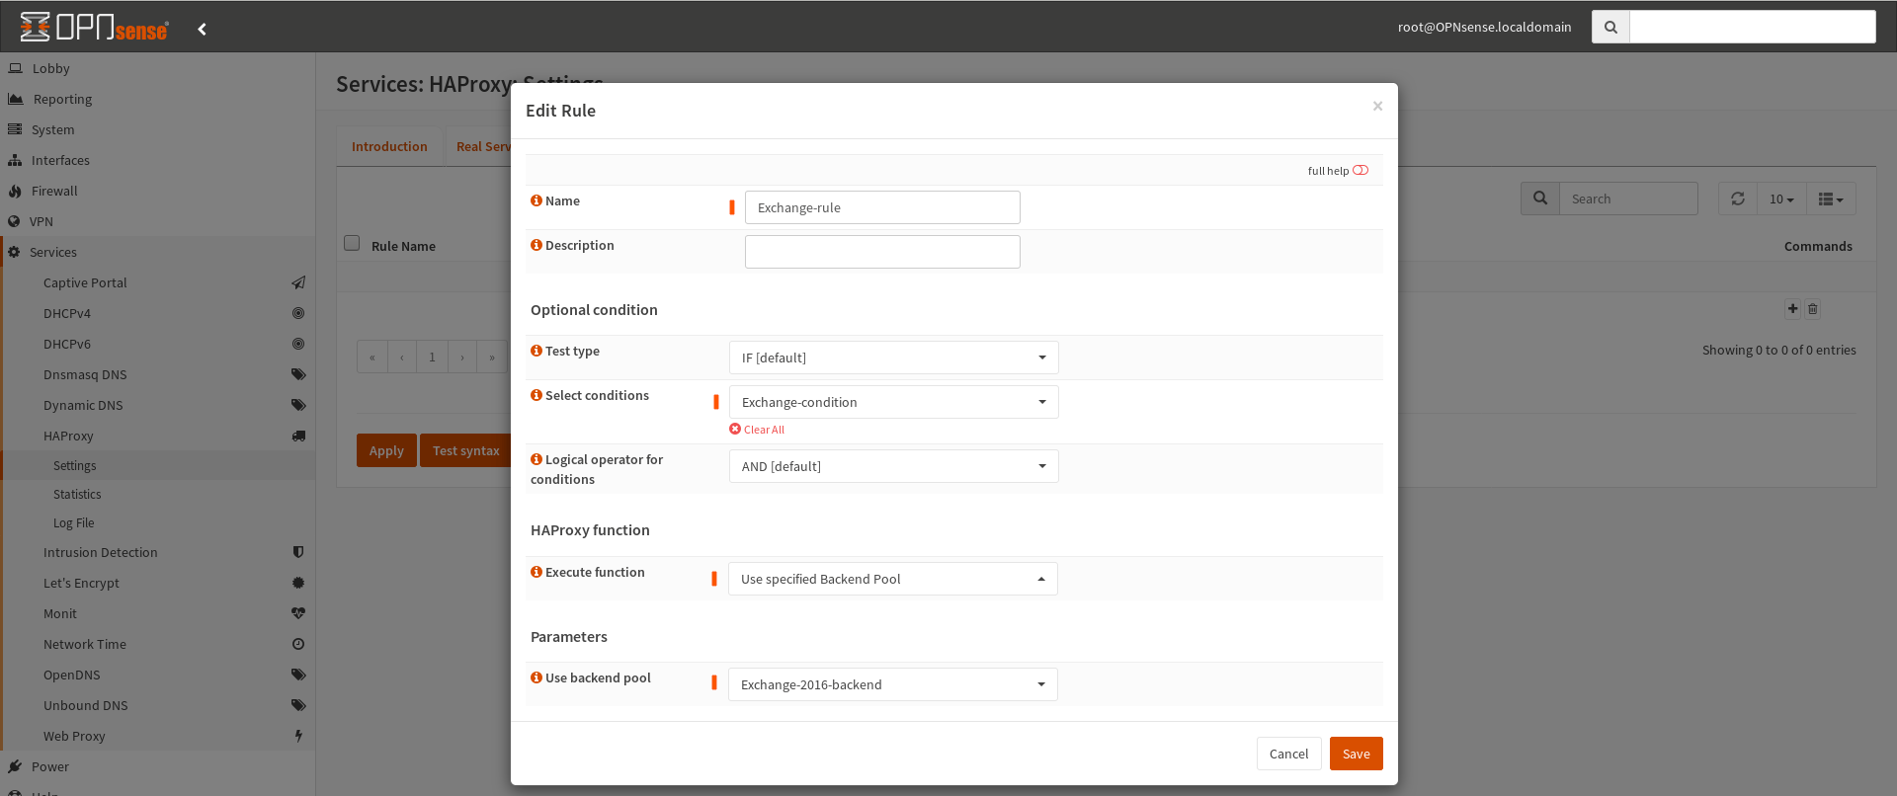Click the info icon next to Name
Viewport: 1897px width, 796px height.
536,200
